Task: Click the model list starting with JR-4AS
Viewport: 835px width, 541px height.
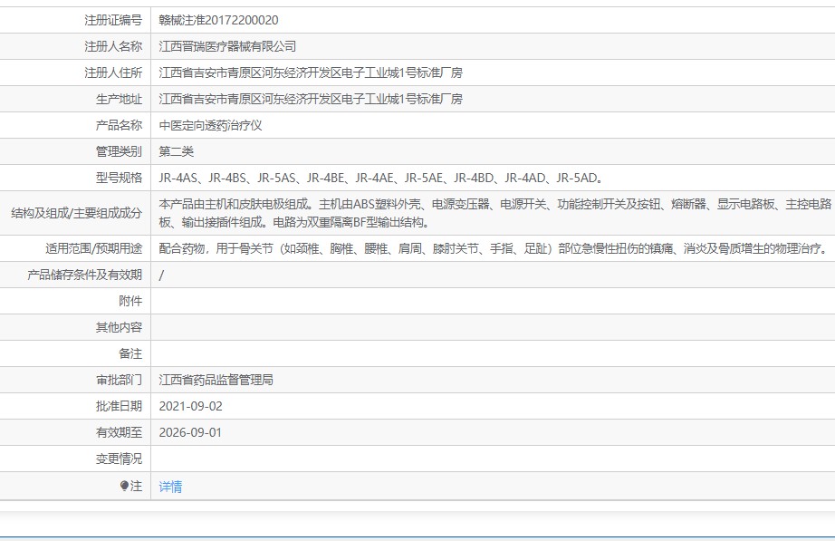Action: point(381,178)
